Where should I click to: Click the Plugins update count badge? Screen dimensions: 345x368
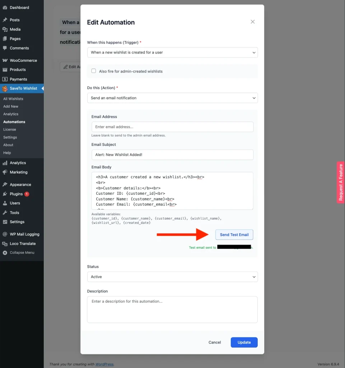[x=27, y=194]
